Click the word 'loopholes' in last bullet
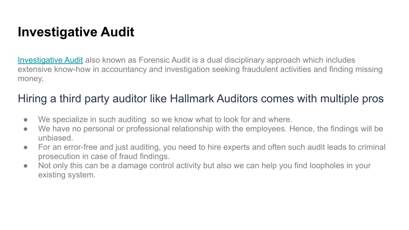409x230 pixels. pos(327,166)
